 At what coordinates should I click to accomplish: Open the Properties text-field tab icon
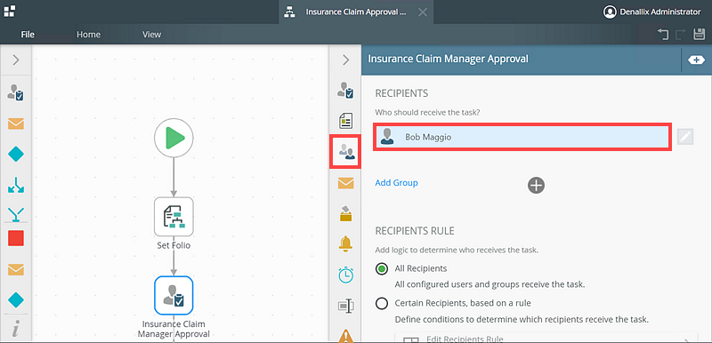345,307
